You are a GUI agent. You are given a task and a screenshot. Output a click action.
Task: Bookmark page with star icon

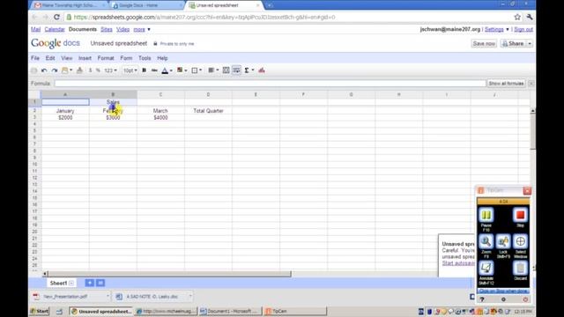click(517, 17)
